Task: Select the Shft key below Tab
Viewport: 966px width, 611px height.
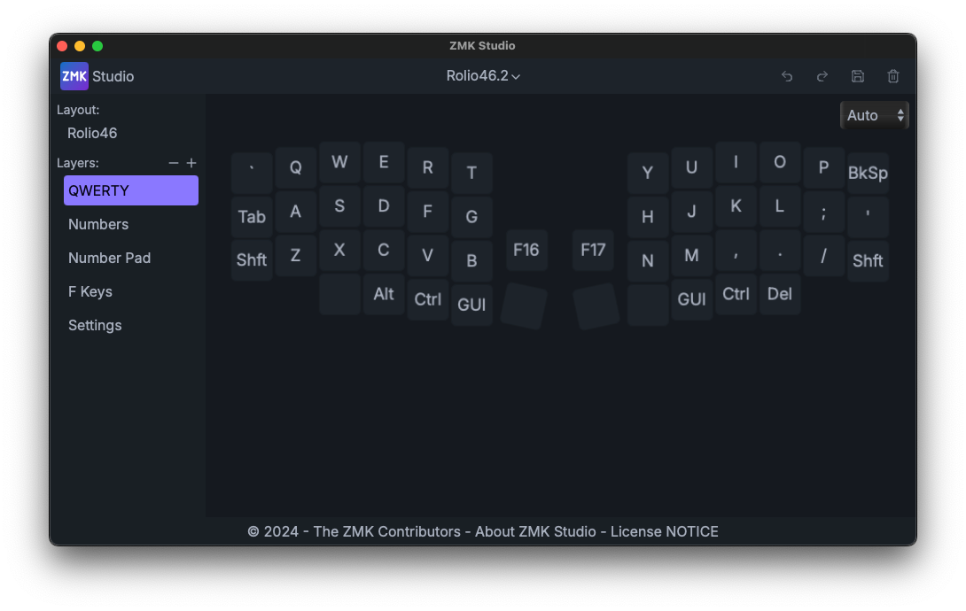Action: [252, 261]
